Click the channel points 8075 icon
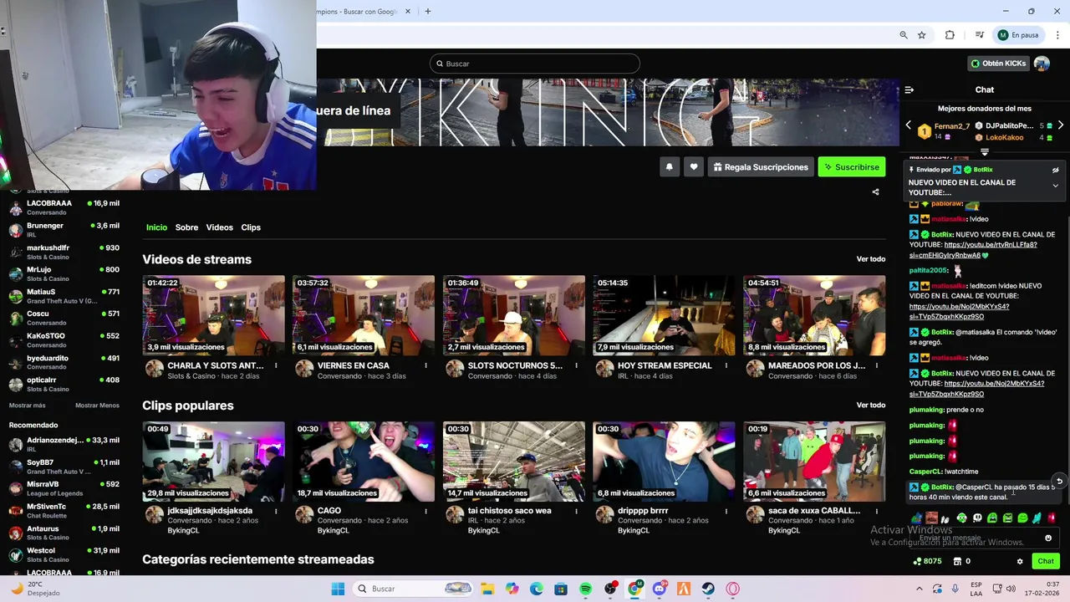Image resolution: width=1070 pixels, height=602 pixels. [918, 561]
